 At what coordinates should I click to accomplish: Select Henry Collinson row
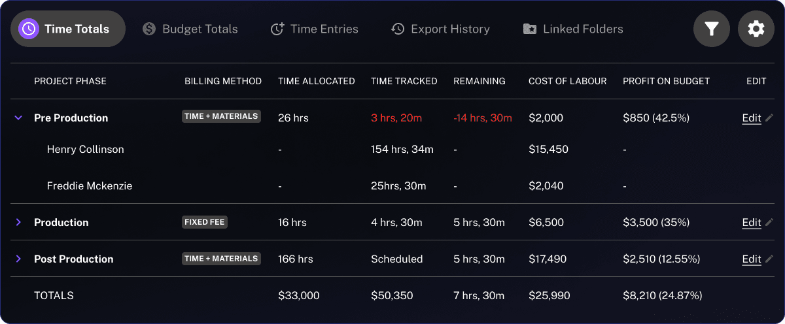click(x=392, y=149)
